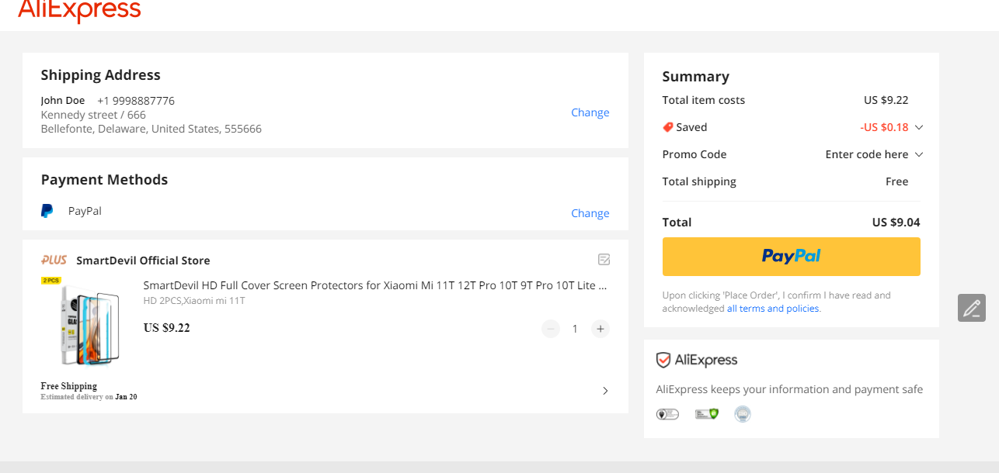Screen dimensions: 999x473
Task: Click the Free Shipping label under product
Action: click(69, 386)
